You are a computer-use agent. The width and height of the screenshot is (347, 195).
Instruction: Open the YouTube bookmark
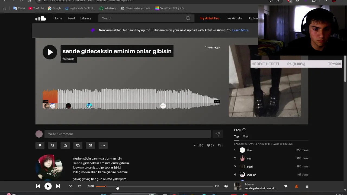click(x=36, y=8)
